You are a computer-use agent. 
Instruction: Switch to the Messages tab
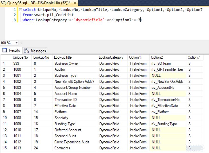pos(35,51)
